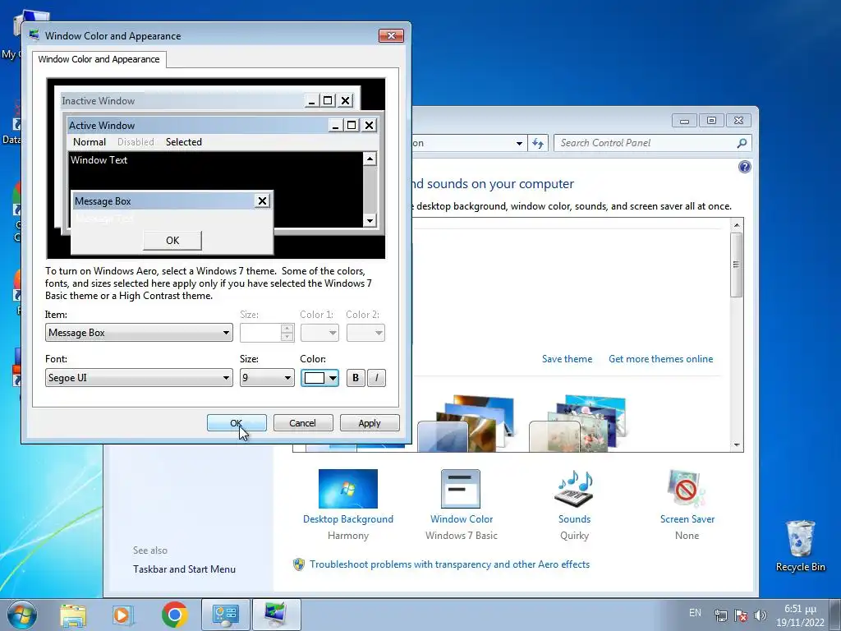Image resolution: width=841 pixels, height=631 pixels.
Task: Click the preview window scroll down arrow
Action: (370, 220)
